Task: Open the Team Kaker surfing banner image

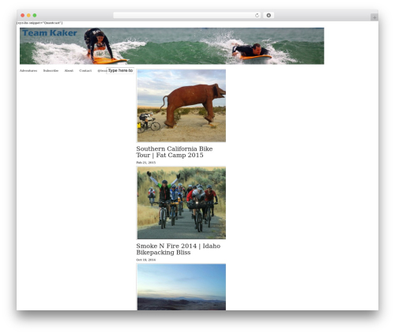Action: click(172, 46)
